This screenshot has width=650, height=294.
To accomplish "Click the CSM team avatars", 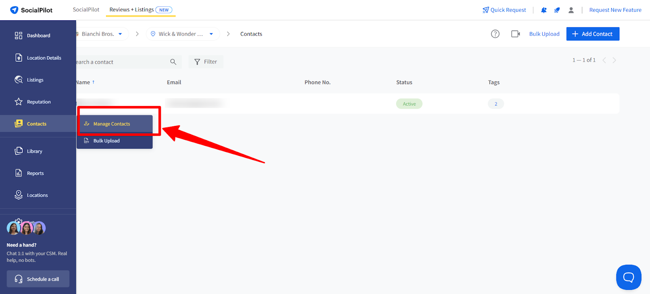I will pyautogui.click(x=26, y=228).
